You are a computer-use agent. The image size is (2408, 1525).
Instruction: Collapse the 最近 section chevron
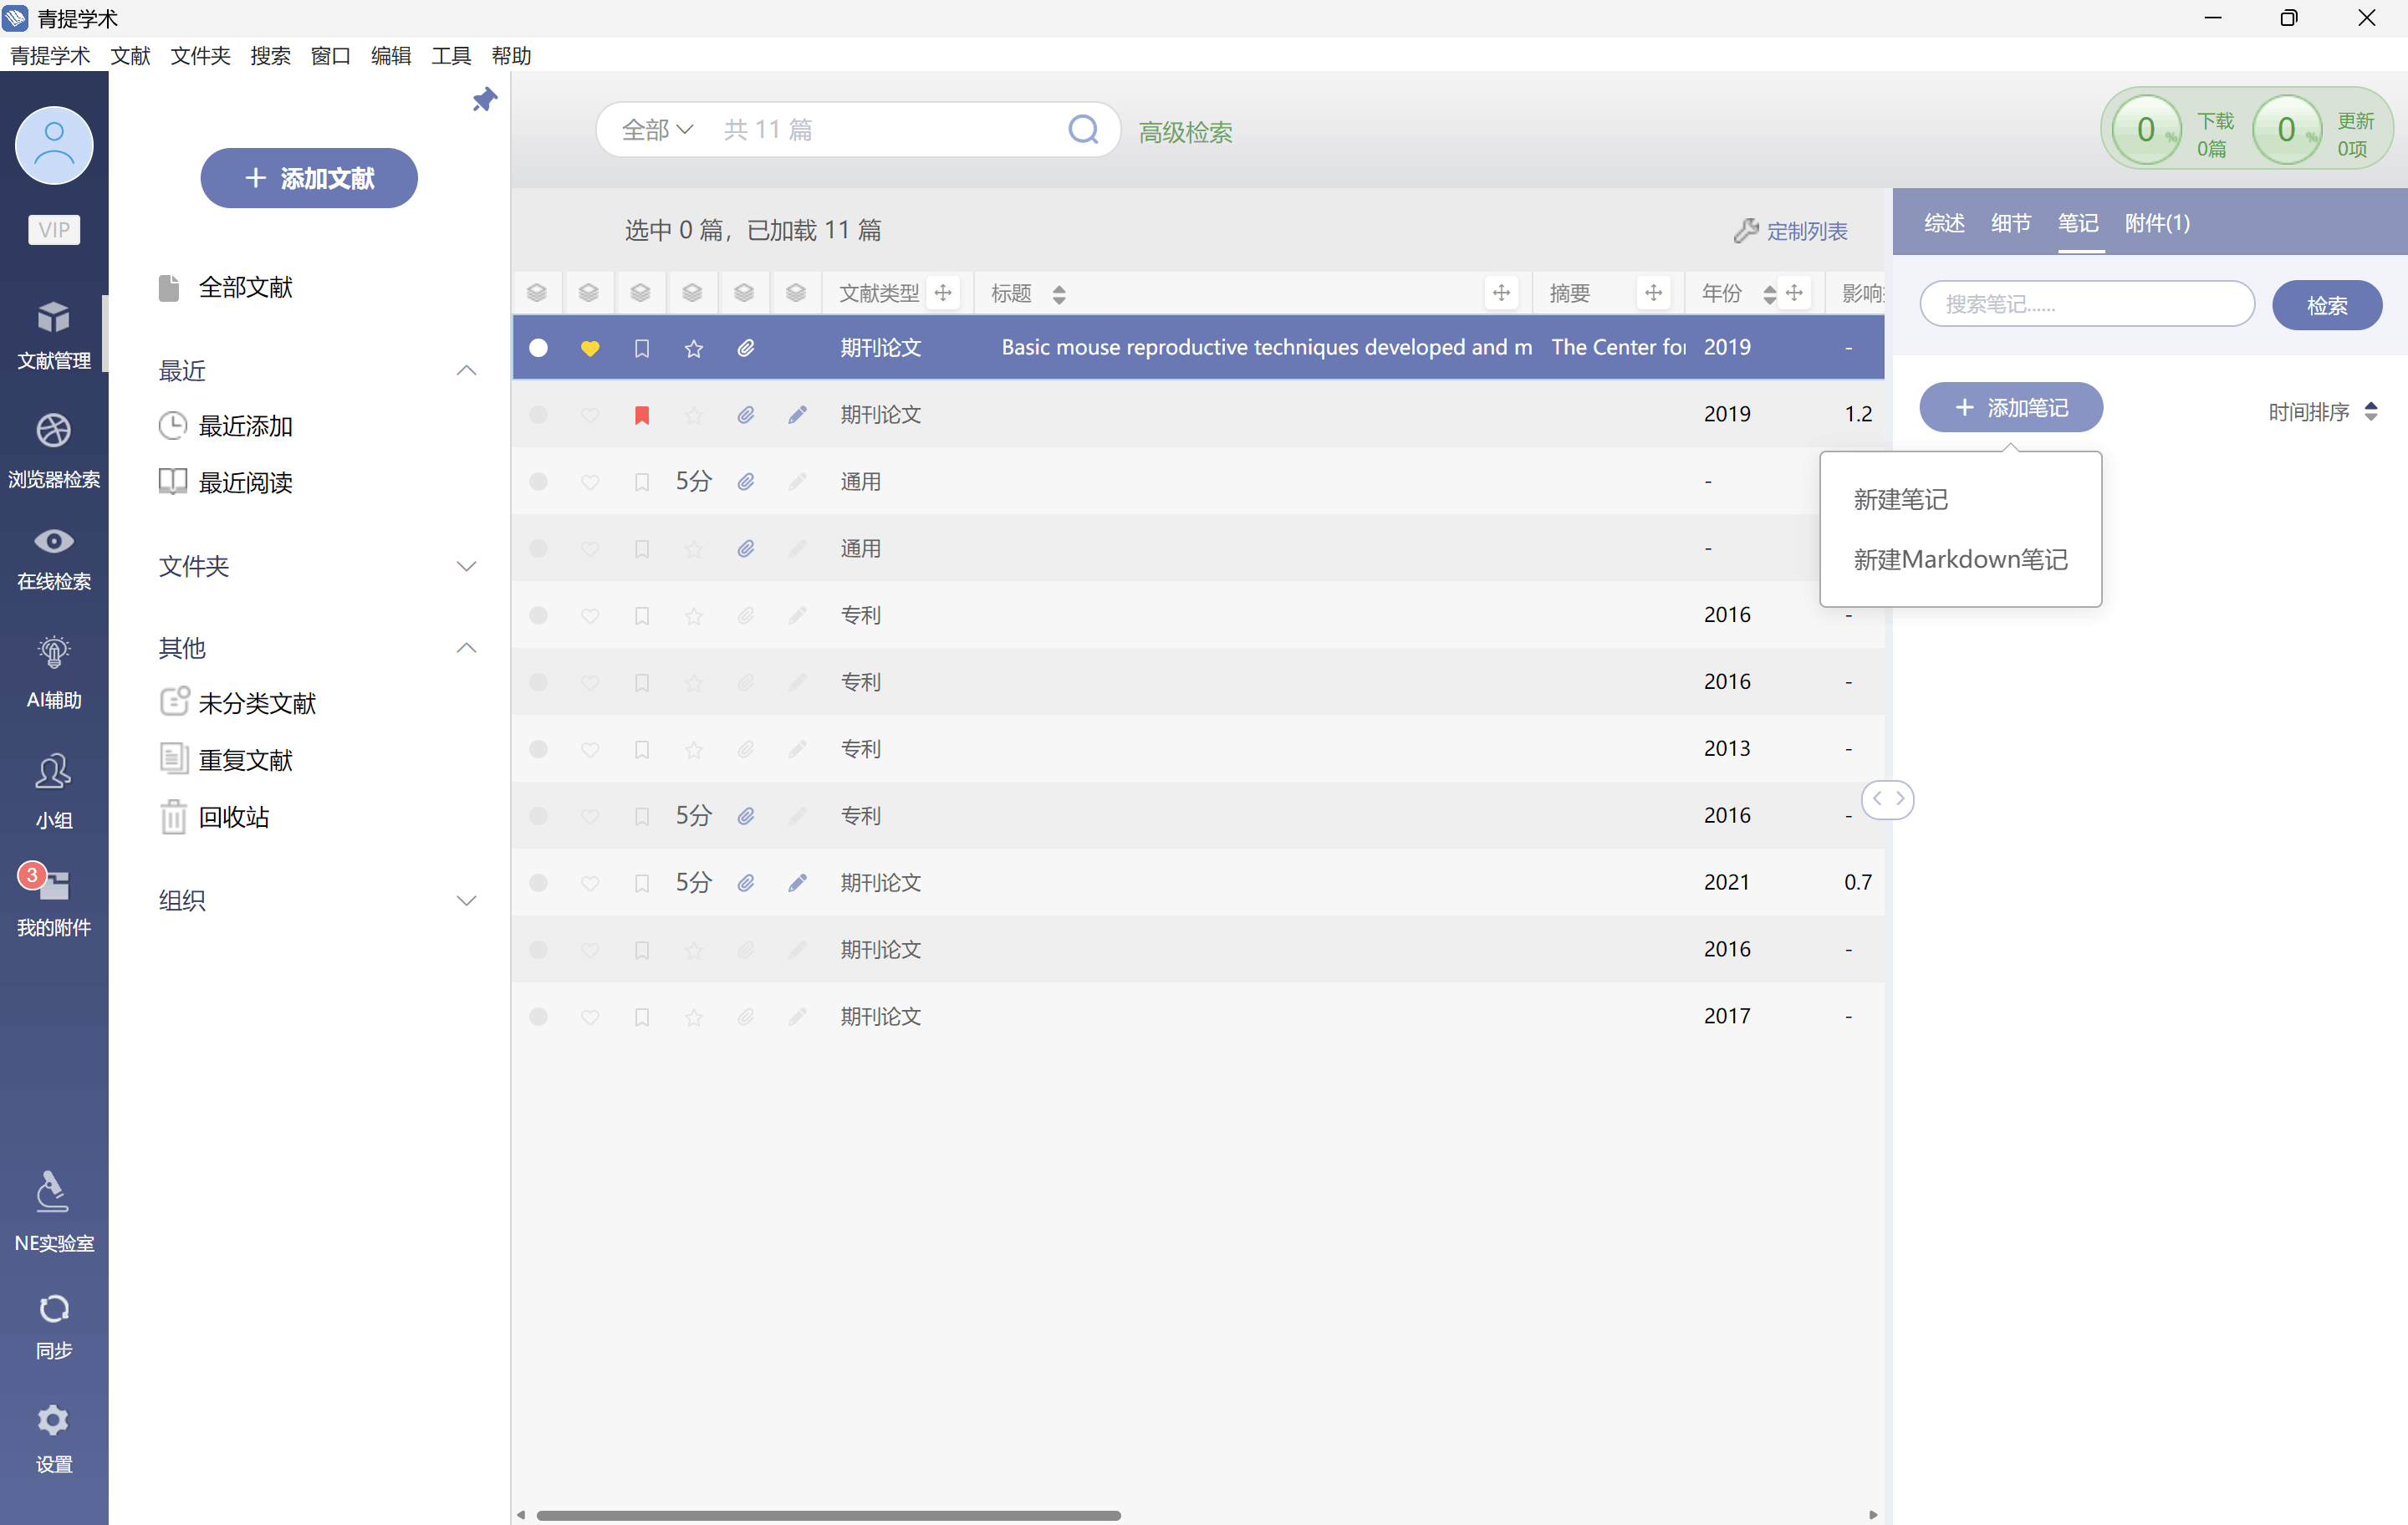pyautogui.click(x=466, y=370)
